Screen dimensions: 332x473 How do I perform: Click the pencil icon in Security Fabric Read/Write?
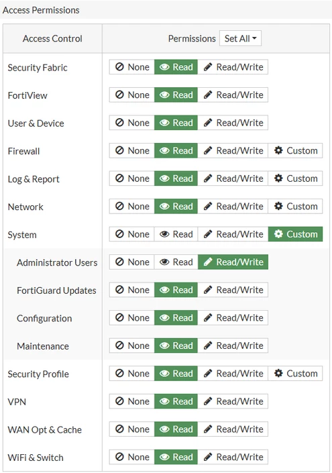click(208, 66)
